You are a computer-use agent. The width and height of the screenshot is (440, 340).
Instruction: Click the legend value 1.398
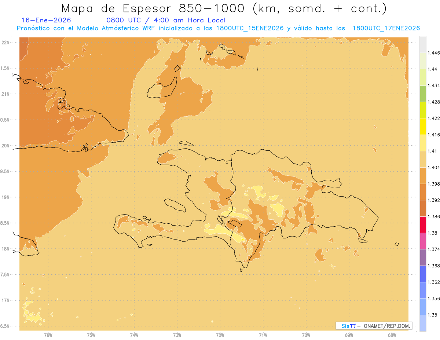tap(434, 184)
